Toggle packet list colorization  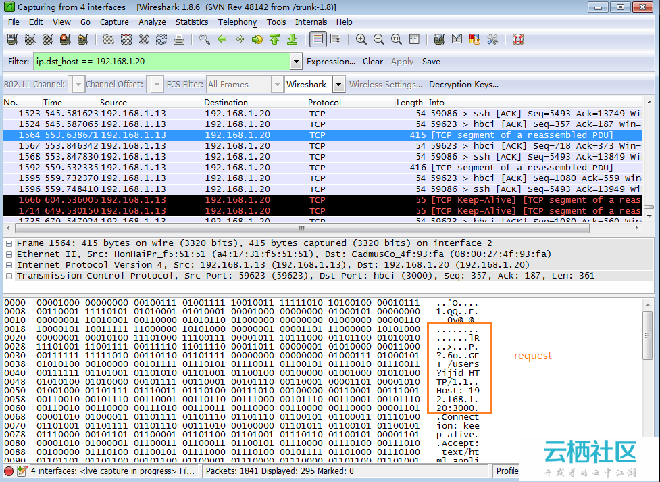coord(318,40)
